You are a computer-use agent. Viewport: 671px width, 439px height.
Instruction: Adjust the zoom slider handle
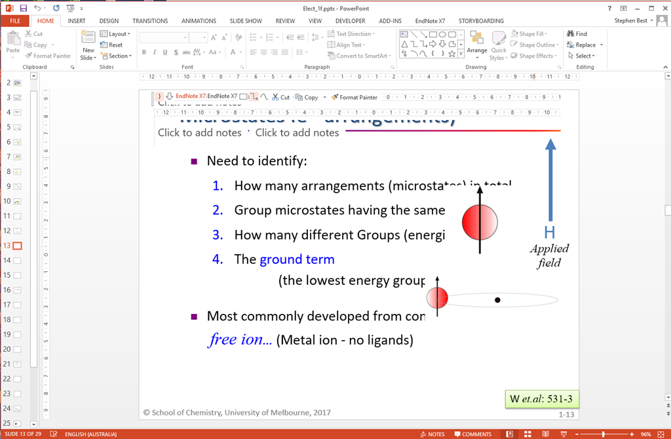tap(603, 434)
